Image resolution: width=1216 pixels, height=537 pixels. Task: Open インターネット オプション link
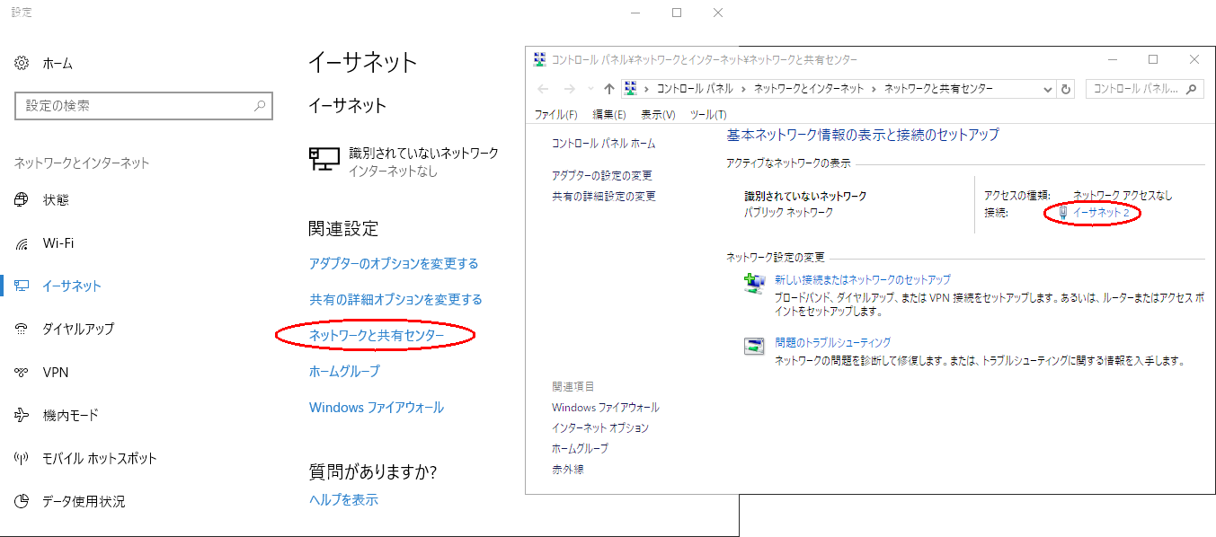(x=600, y=428)
